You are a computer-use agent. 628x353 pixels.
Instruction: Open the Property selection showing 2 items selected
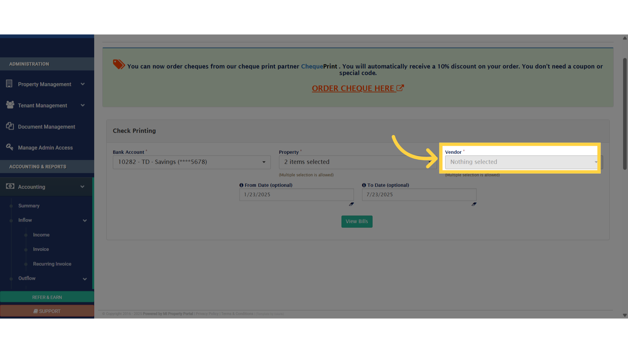358,162
